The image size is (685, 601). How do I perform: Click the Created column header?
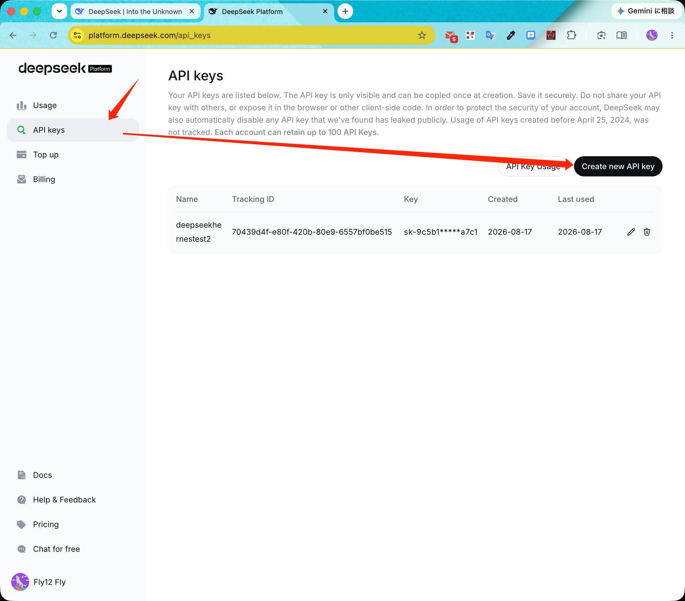[x=503, y=199]
